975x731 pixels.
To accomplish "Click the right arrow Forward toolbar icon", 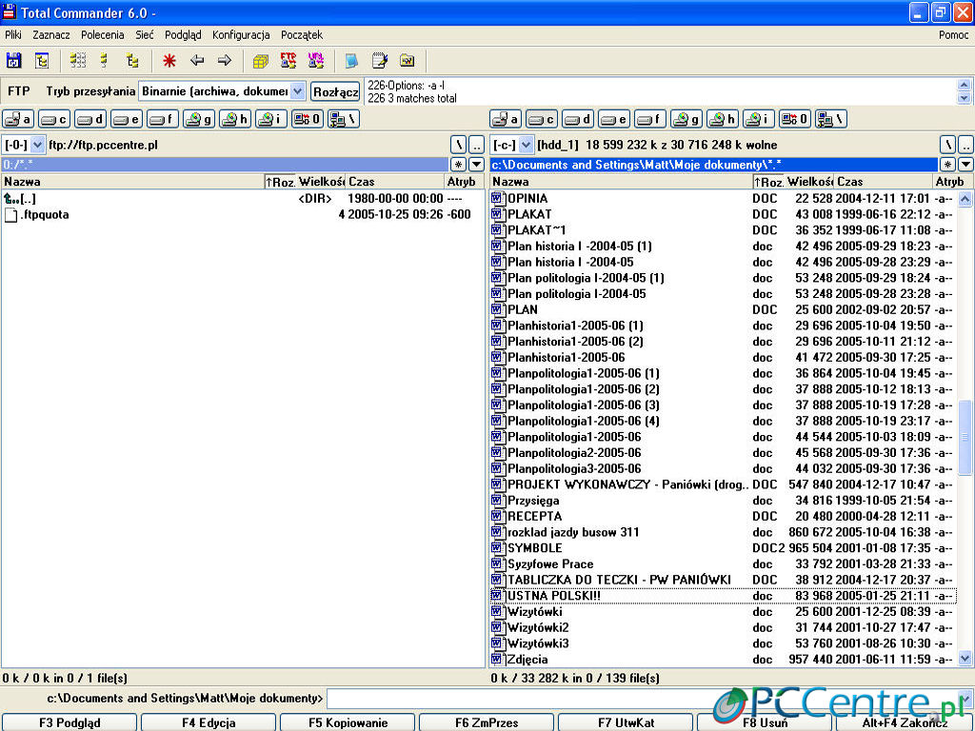I will click(225, 61).
